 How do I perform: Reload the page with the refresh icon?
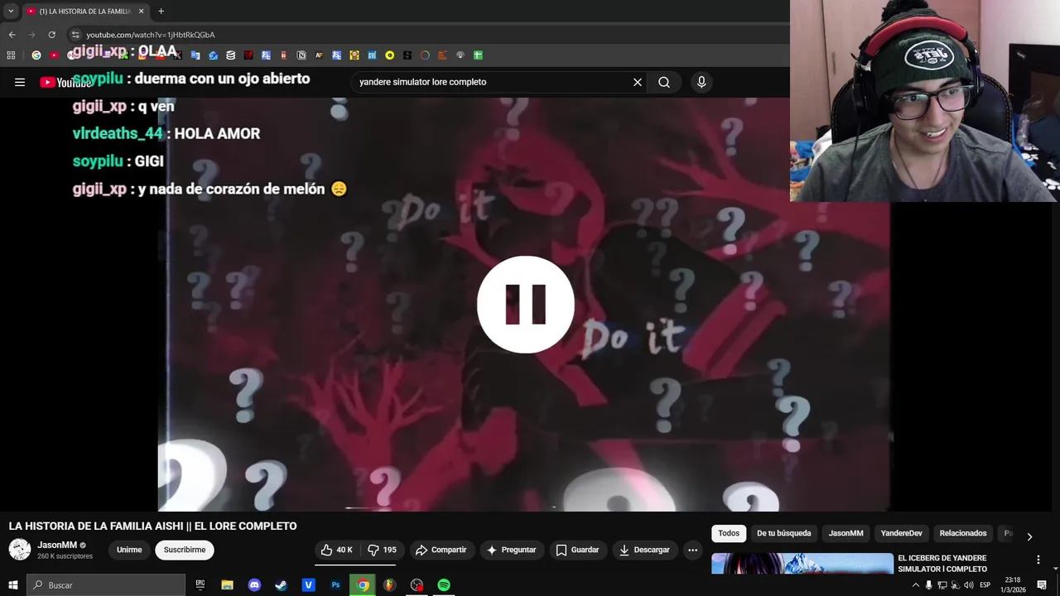point(51,35)
